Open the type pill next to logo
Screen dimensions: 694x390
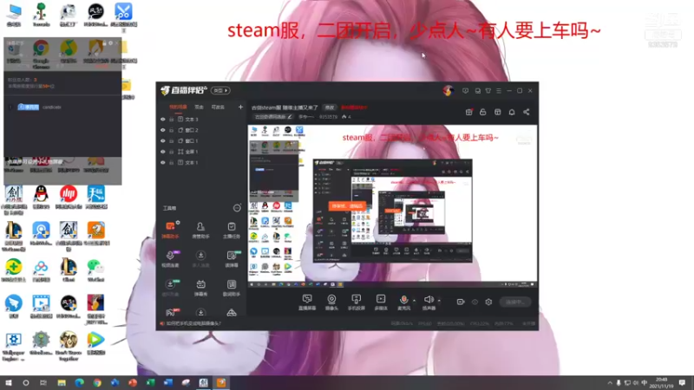pyautogui.click(x=220, y=90)
